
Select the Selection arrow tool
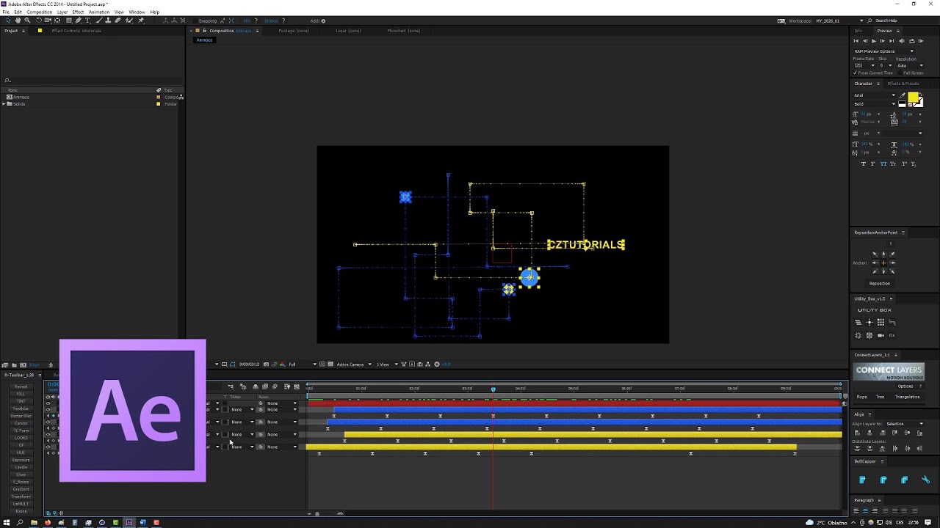(9, 21)
